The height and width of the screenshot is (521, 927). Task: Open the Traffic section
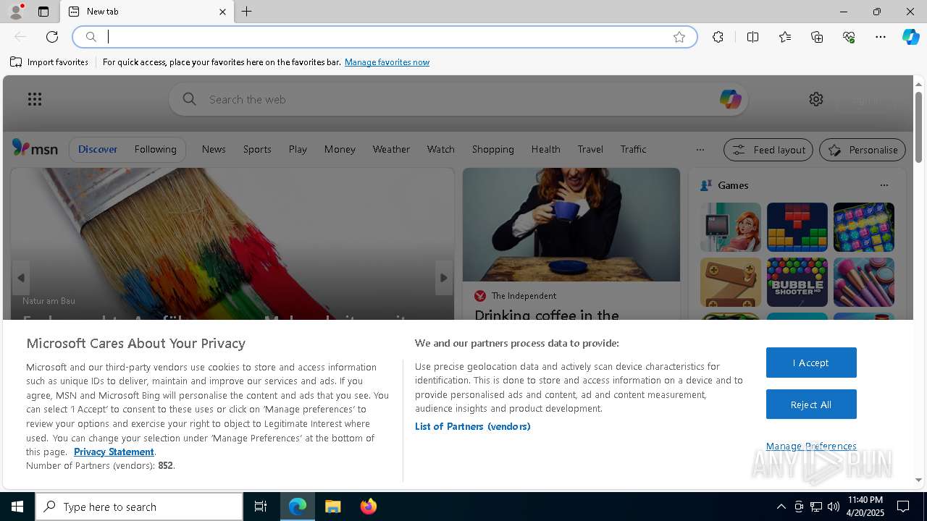[633, 149]
